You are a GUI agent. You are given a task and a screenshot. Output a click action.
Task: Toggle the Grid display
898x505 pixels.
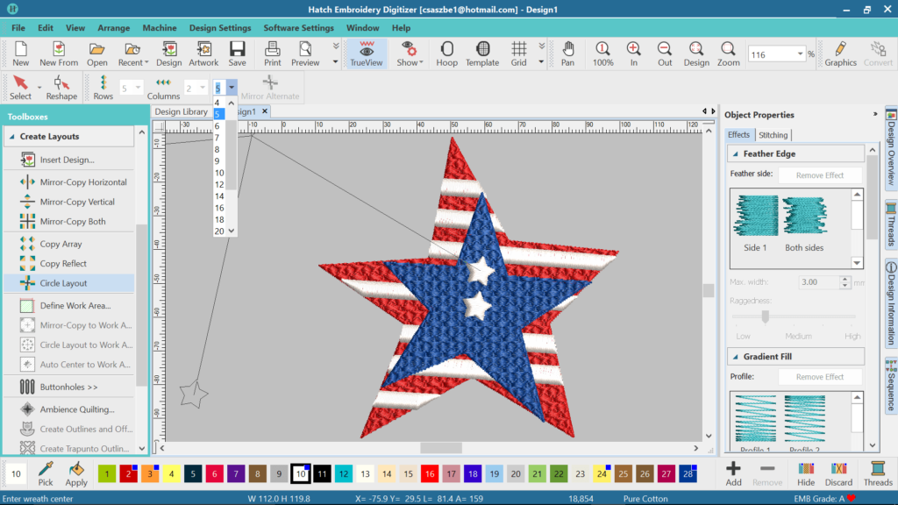(x=519, y=53)
